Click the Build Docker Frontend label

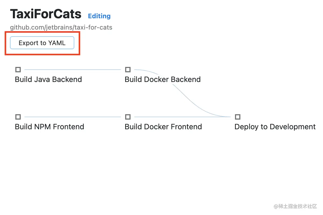pos(163,127)
